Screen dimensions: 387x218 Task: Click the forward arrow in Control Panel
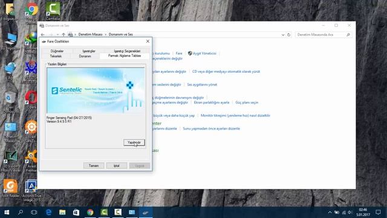(x=51, y=35)
